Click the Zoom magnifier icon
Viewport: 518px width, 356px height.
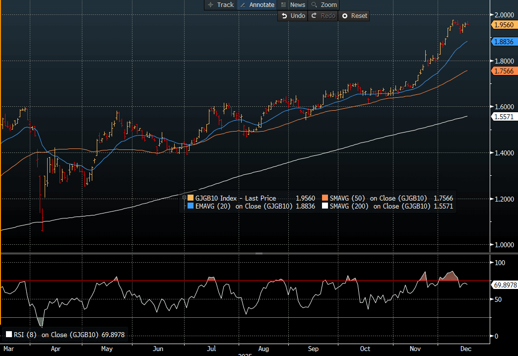coord(314,4)
